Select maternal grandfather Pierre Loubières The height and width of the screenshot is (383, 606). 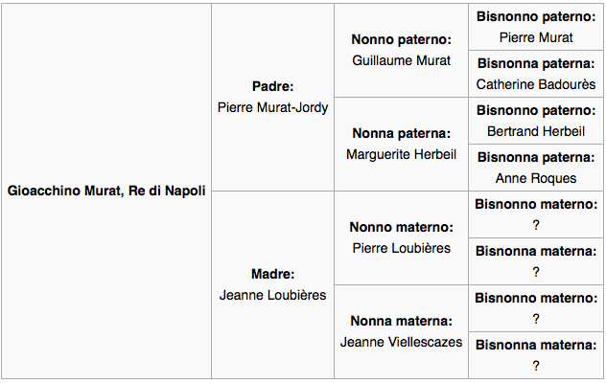tap(401, 248)
